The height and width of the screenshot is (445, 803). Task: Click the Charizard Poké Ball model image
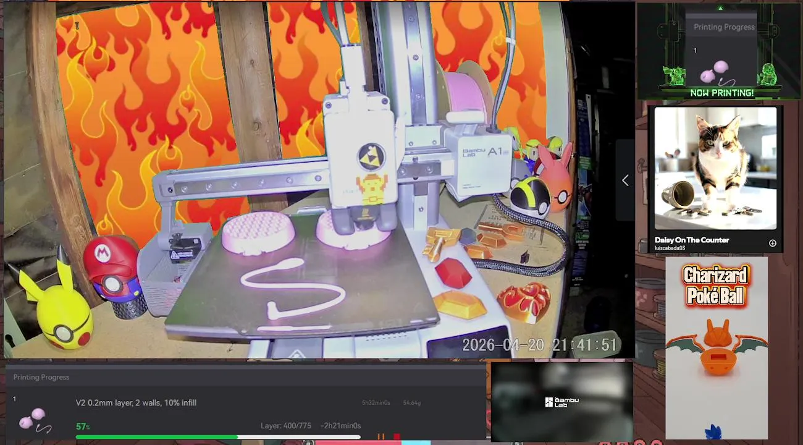click(717, 347)
